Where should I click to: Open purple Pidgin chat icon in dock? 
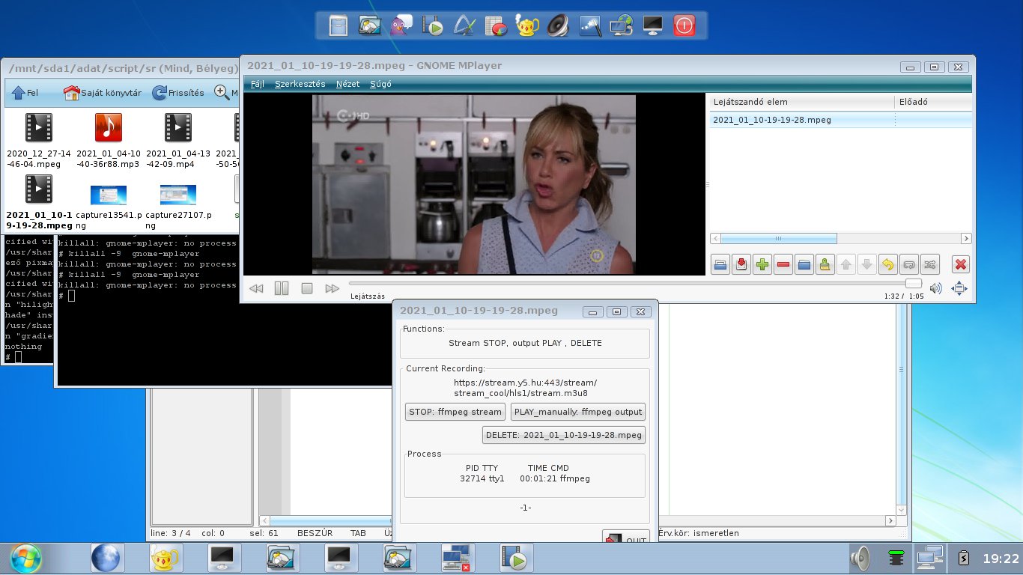[401, 26]
